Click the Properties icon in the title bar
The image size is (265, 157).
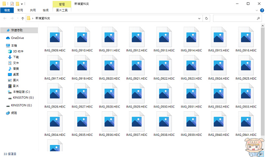pos(12,3)
